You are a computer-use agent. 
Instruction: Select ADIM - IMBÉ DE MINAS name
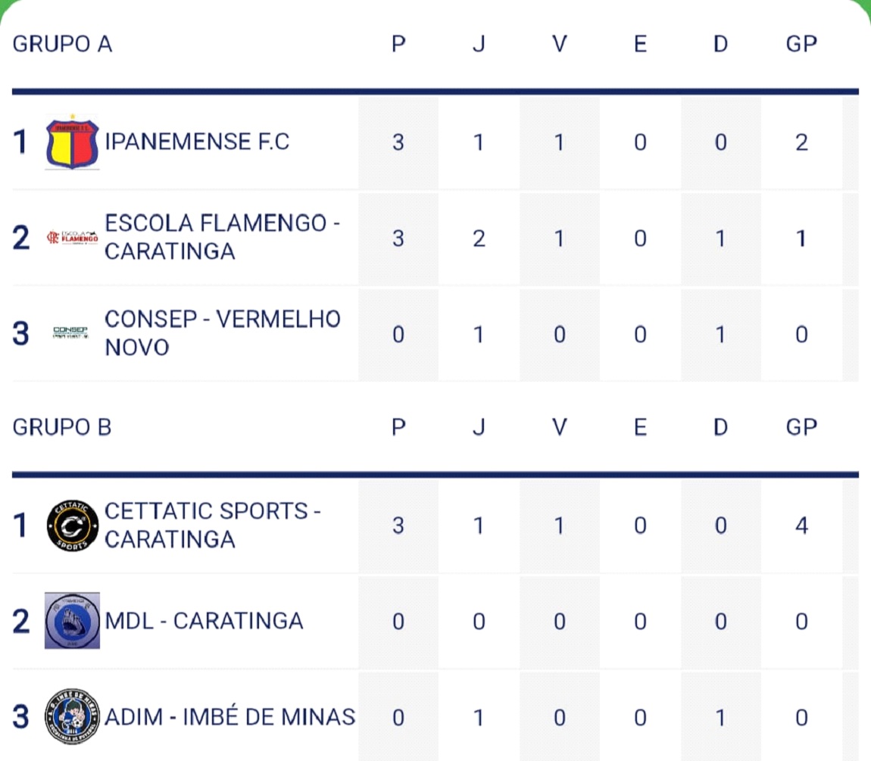click(229, 716)
